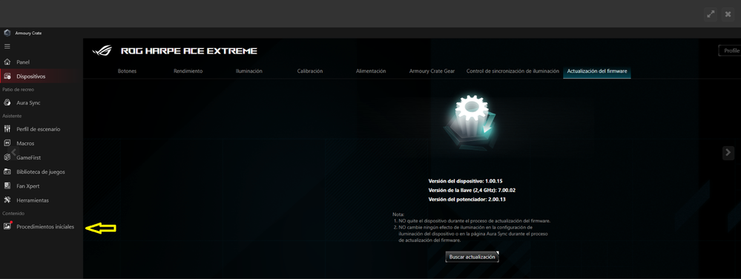Click the GameFirst icon
741x279 pixels.
(x=7, y=157)
